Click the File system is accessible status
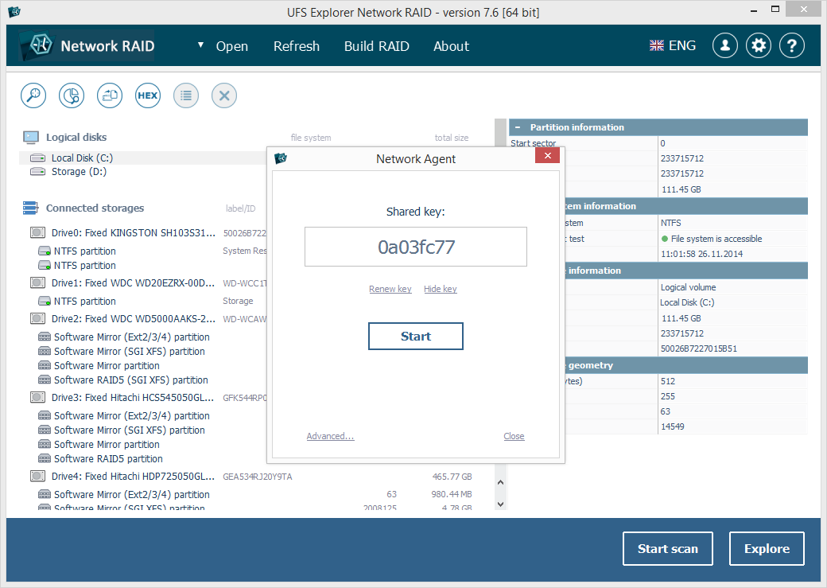Screen dimensions: 827x588 [716, 239]
